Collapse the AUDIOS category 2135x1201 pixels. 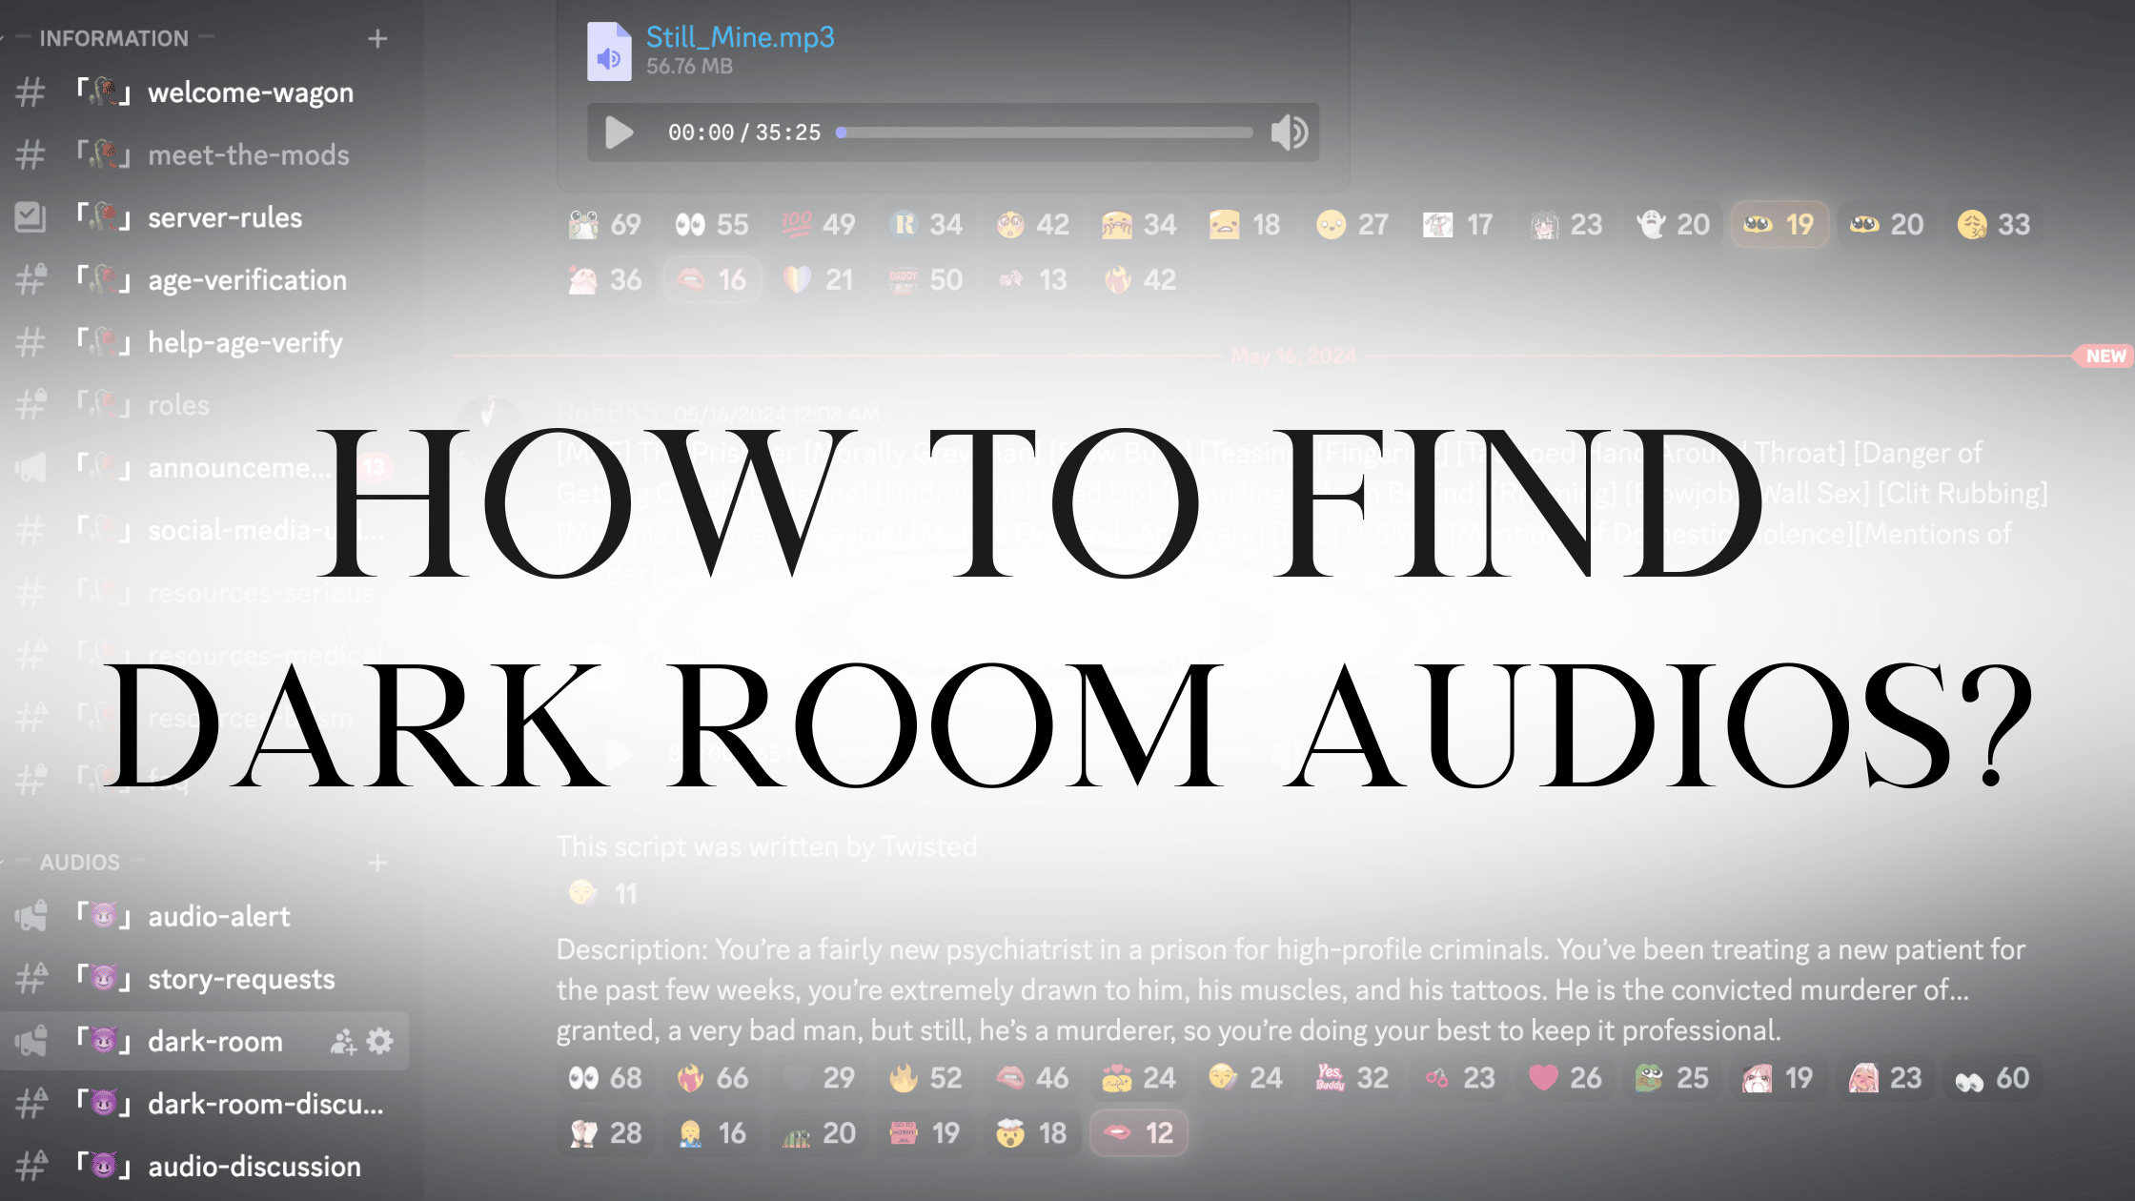79,862
